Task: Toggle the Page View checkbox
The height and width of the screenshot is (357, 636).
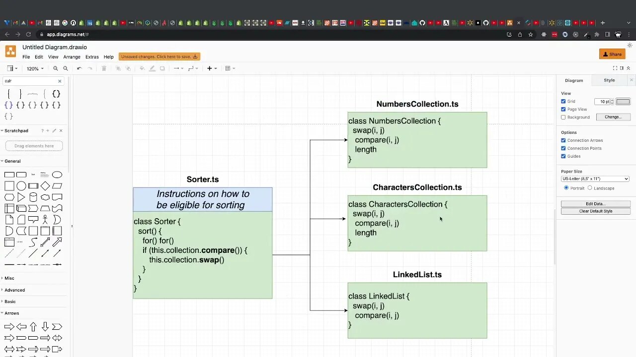Action: (x=563, y=109)
